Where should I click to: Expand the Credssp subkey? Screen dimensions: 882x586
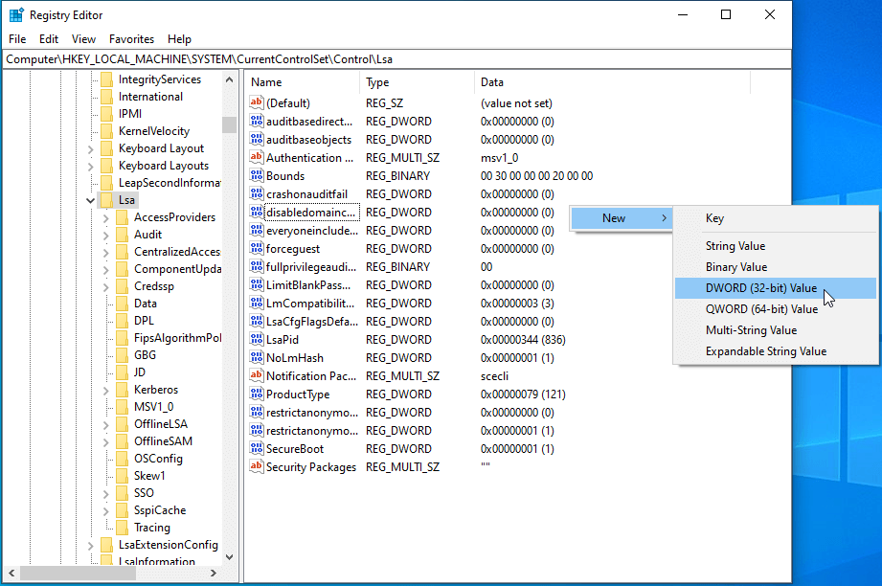point(105,286)
